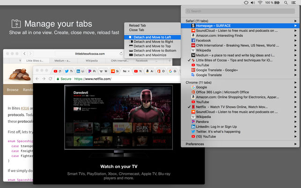Select the Google Translate row in Safari
301x188 pixels.
240,75
